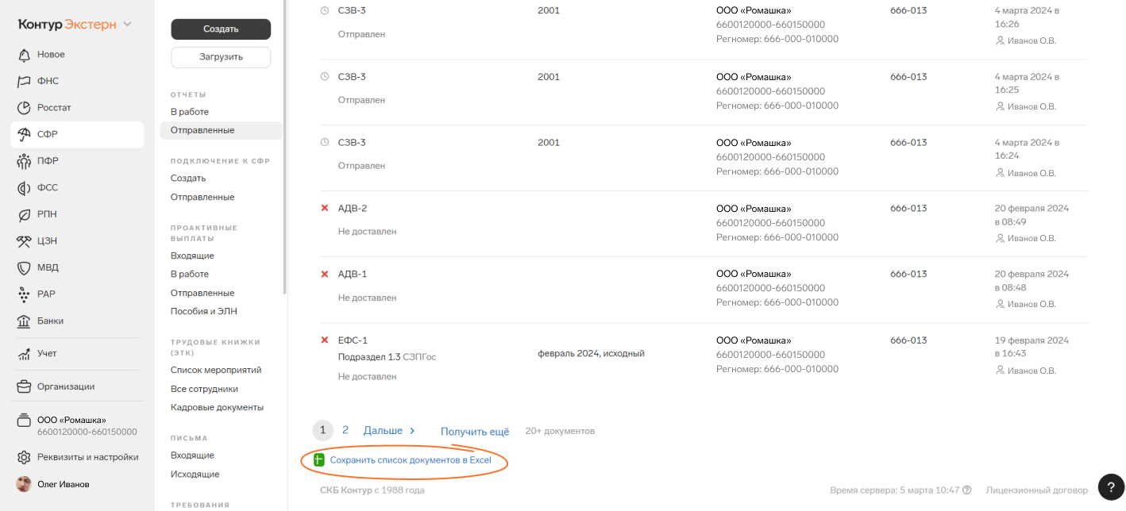Open the undelivered АДВ-2 report row
Image resolution: width=1126 pixels, height=511 pixels.
pyautogui.click(x=353, y=209)
